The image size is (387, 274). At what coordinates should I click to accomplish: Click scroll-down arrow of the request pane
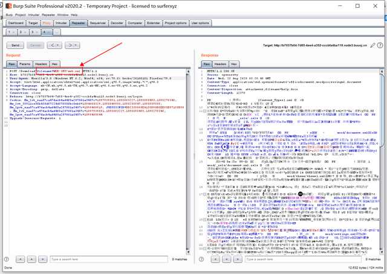188,252
